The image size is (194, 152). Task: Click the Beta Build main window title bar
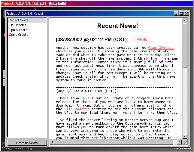[97, 4]
